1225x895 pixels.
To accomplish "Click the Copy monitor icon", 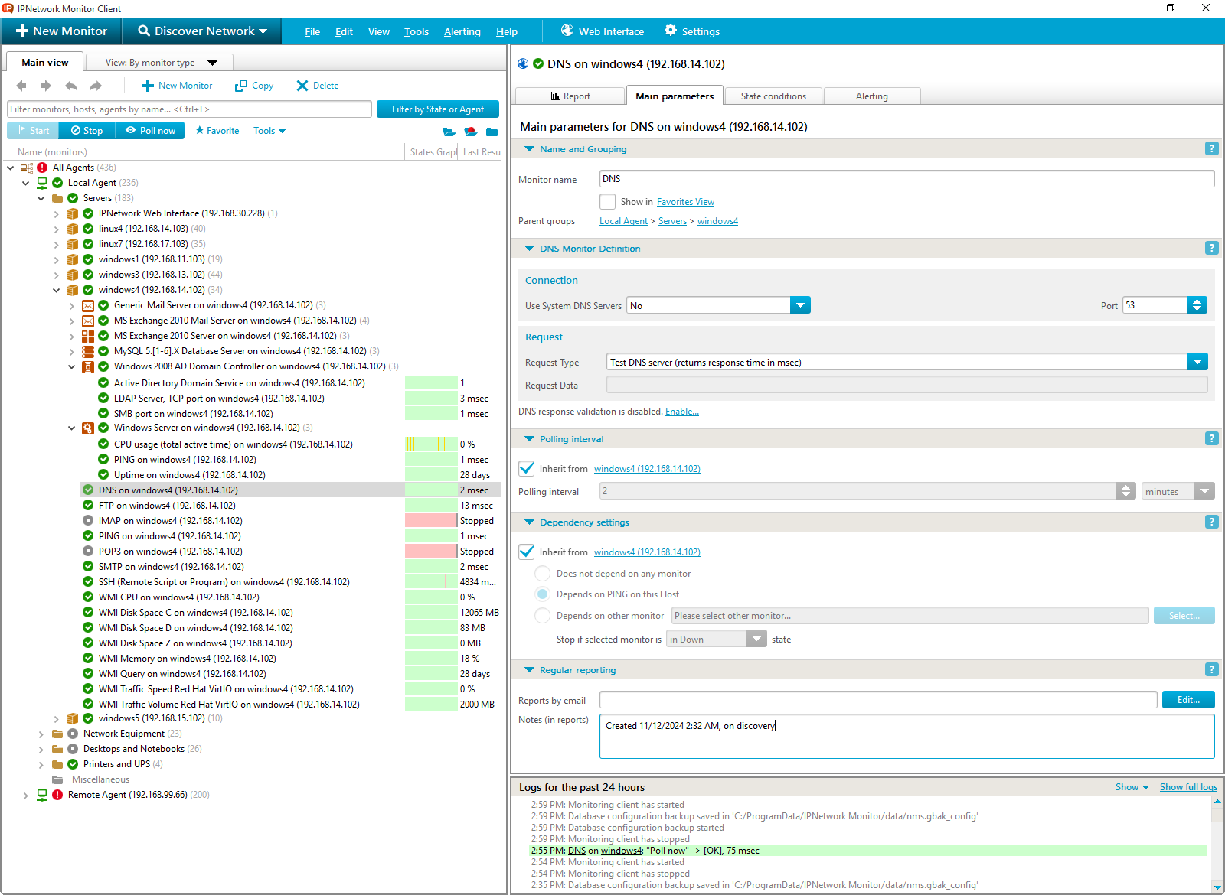I will pos(241,86).
